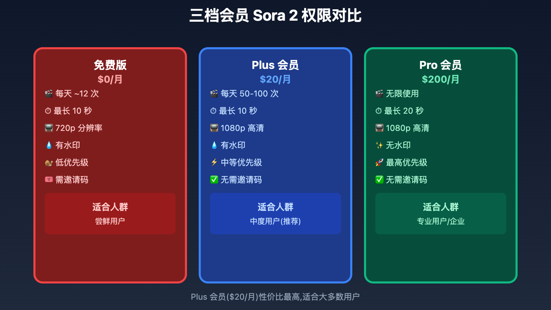This screenshot has width=551, height=310.
Task: Click the $200/月 price label
Action: click(440, 79)
